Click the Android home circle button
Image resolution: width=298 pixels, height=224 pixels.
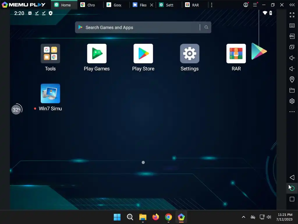point(292,188)
